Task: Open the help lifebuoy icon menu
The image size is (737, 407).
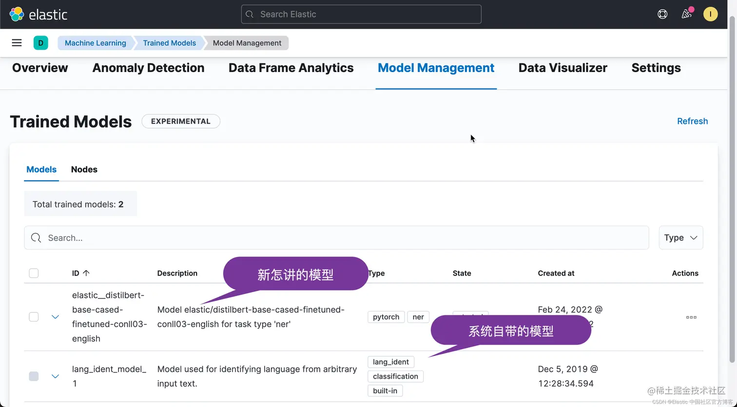Action: pos(662,14)
